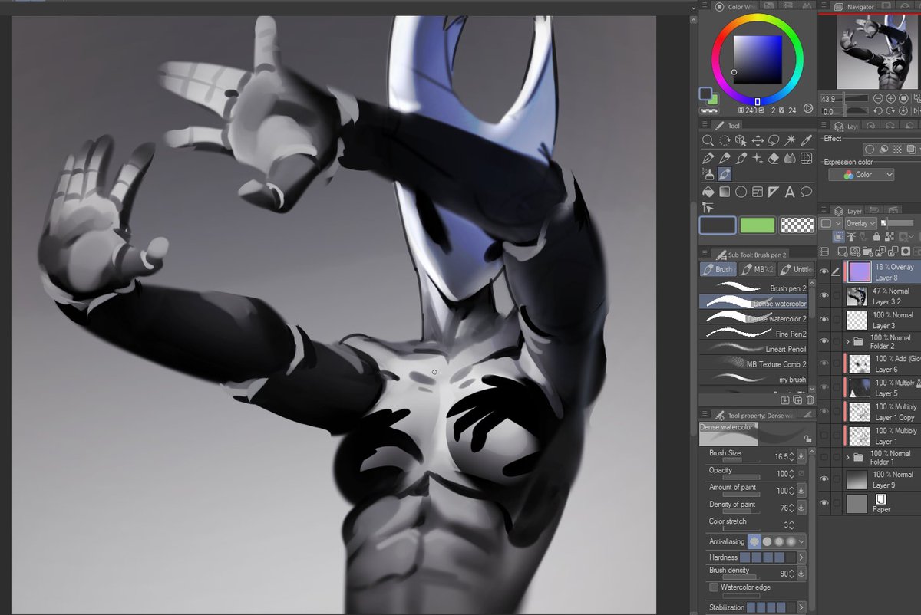Click the Navigator zoom out icon
The width and height of the screenshot is (921, 615).
[879, 99]
